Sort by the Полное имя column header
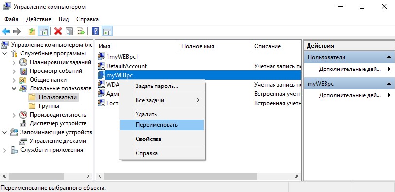Image resolution: width=395 pixels, height=192 pixels. [x=215, y=46]
